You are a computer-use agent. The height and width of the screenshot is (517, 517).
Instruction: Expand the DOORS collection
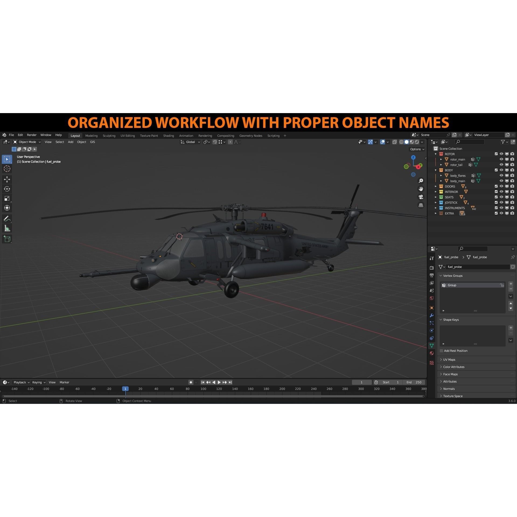[436, 186]
